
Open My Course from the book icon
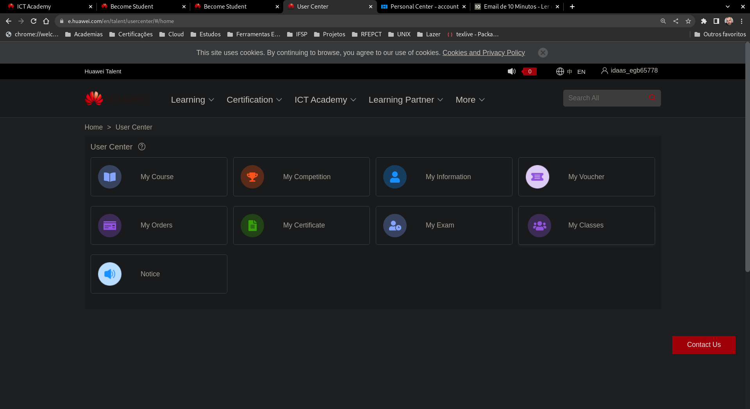coord(109,176)
